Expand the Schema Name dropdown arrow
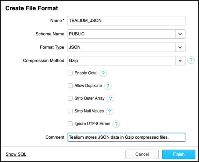 point(180,34)
